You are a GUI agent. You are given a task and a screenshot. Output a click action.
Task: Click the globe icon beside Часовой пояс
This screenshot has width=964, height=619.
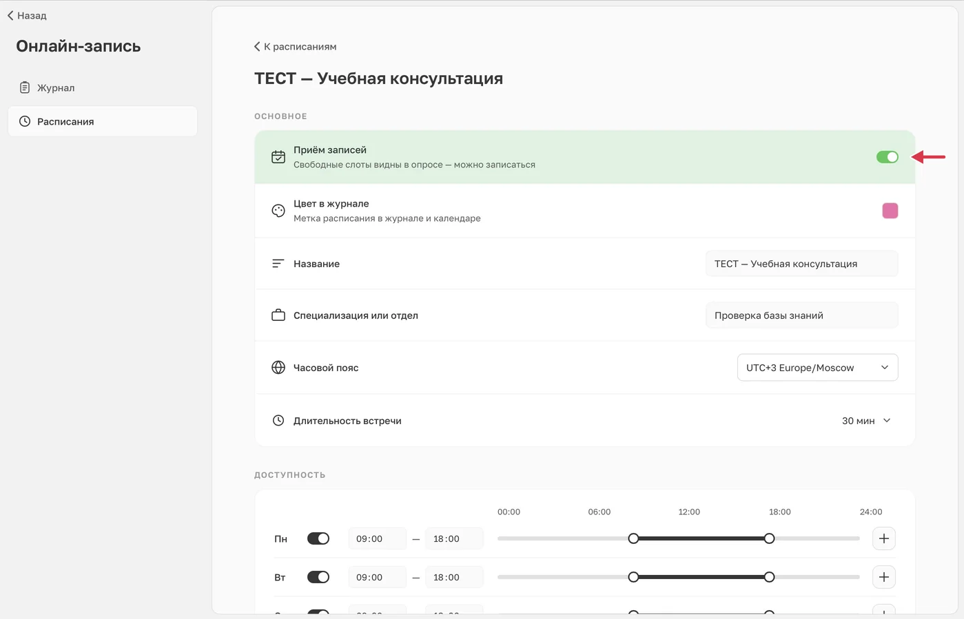[x=278, y=368]
